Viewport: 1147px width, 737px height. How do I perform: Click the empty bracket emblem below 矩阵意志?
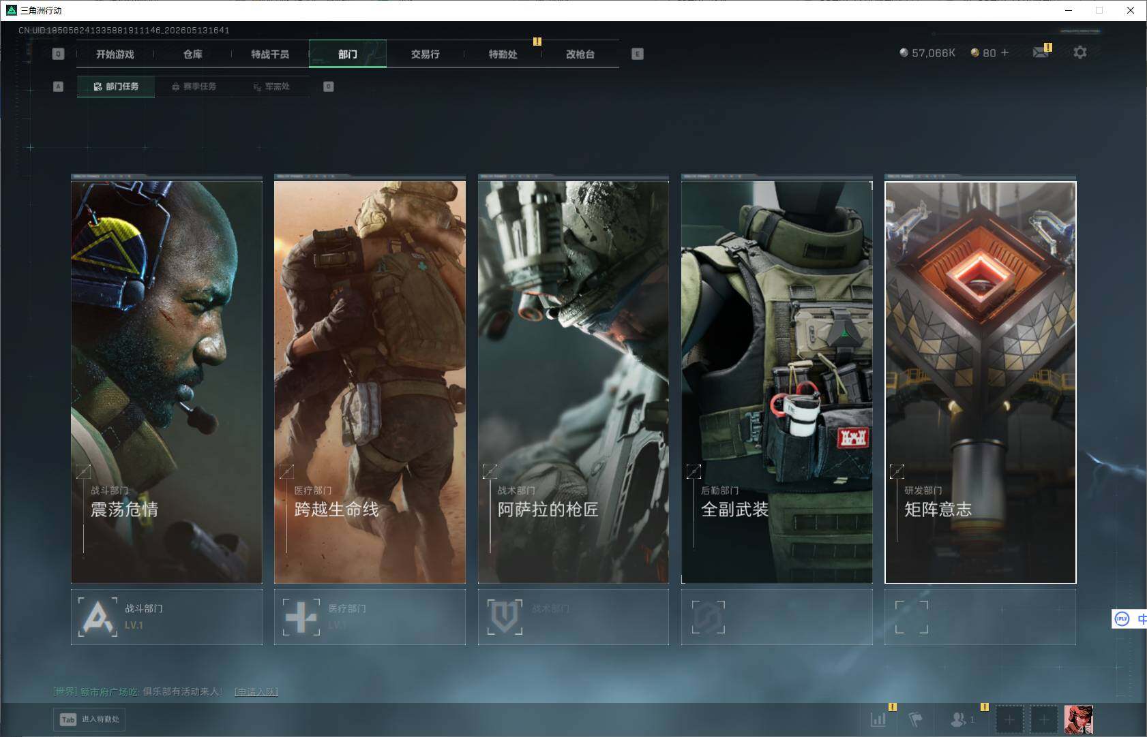pos(912,617)
